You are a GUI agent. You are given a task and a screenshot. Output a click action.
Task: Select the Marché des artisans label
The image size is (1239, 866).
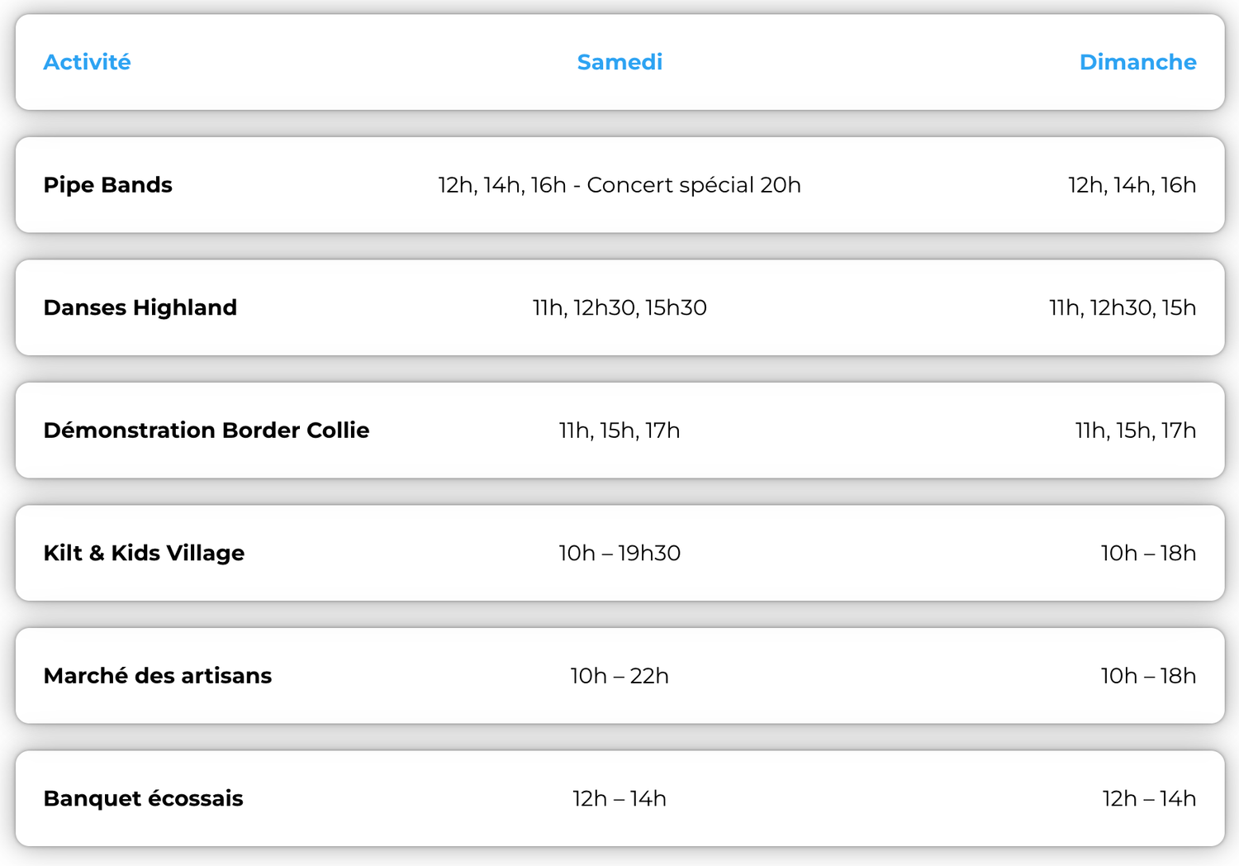157,676
